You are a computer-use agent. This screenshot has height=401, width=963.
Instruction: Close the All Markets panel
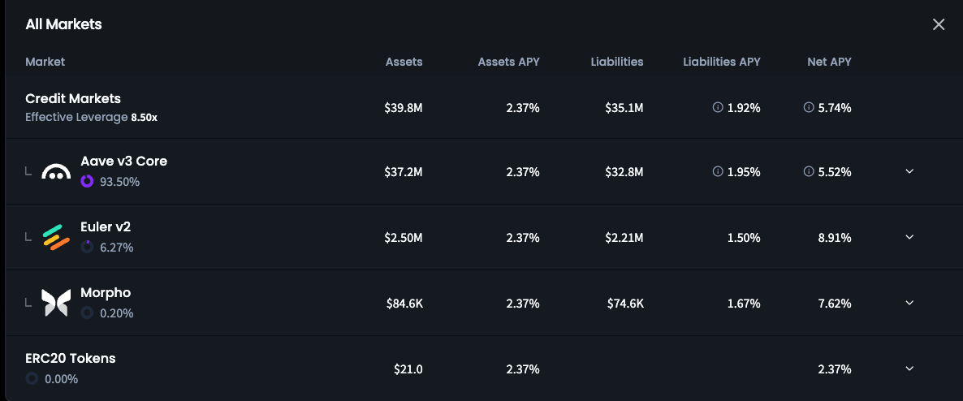coord(939,24)
